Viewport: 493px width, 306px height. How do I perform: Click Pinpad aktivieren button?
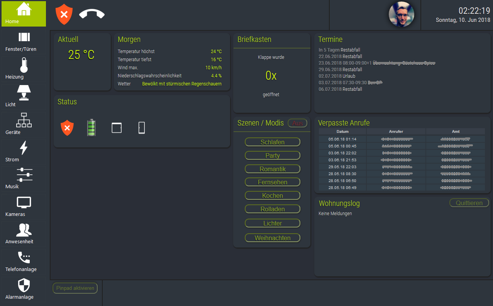(75, 288)
